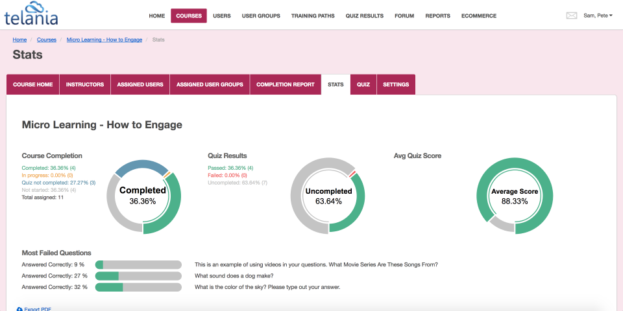Image resolution: width=623 pixels, height=311 pixels.
Task: Switch to INSTRUCTORS tab
Action: [x=85, y=84]
